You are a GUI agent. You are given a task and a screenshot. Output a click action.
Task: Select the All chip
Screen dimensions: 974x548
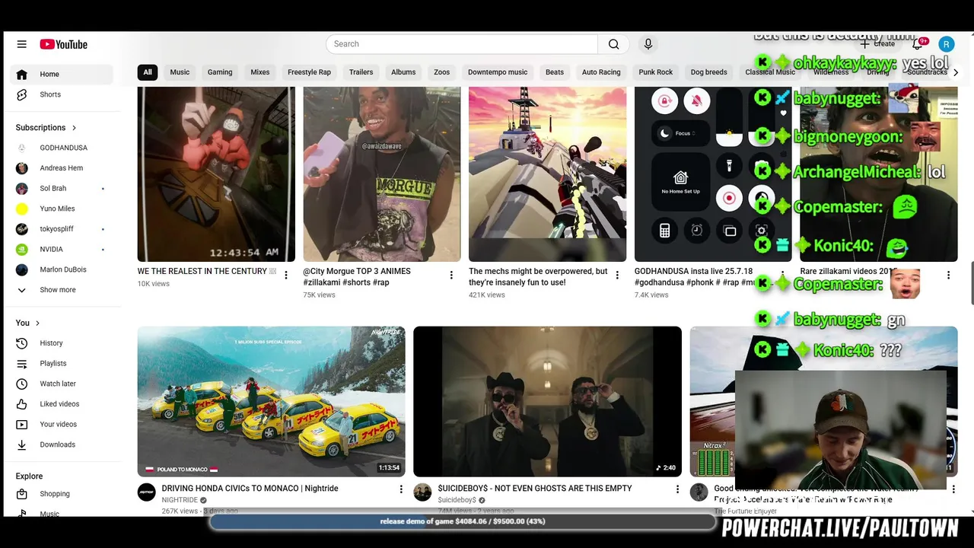148,72
